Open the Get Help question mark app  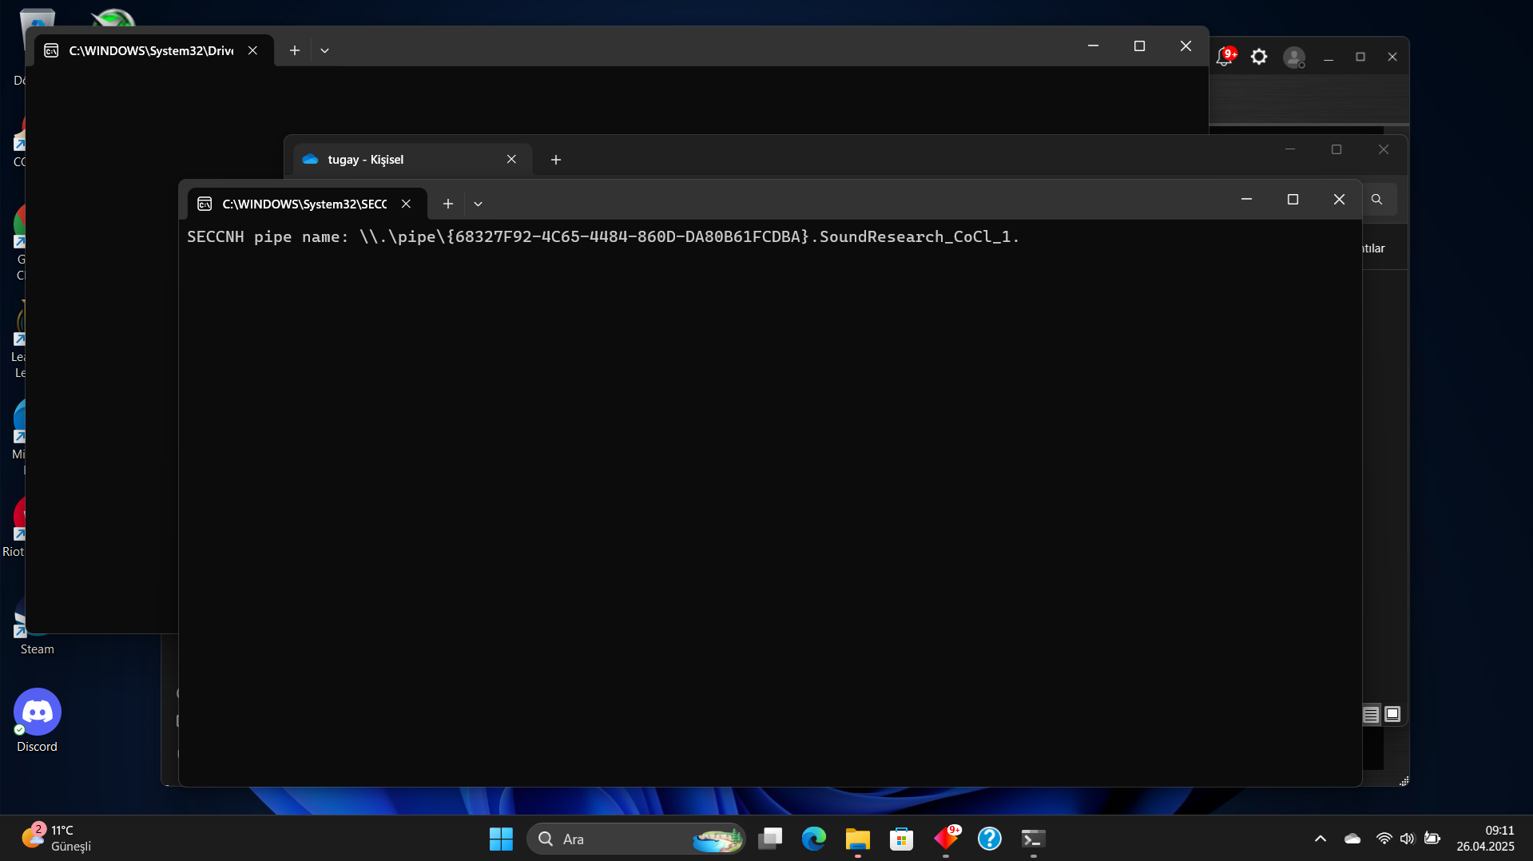[990, 839]
